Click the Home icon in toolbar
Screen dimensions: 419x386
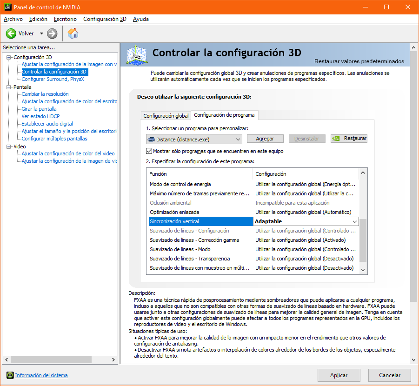coord(73,33)
